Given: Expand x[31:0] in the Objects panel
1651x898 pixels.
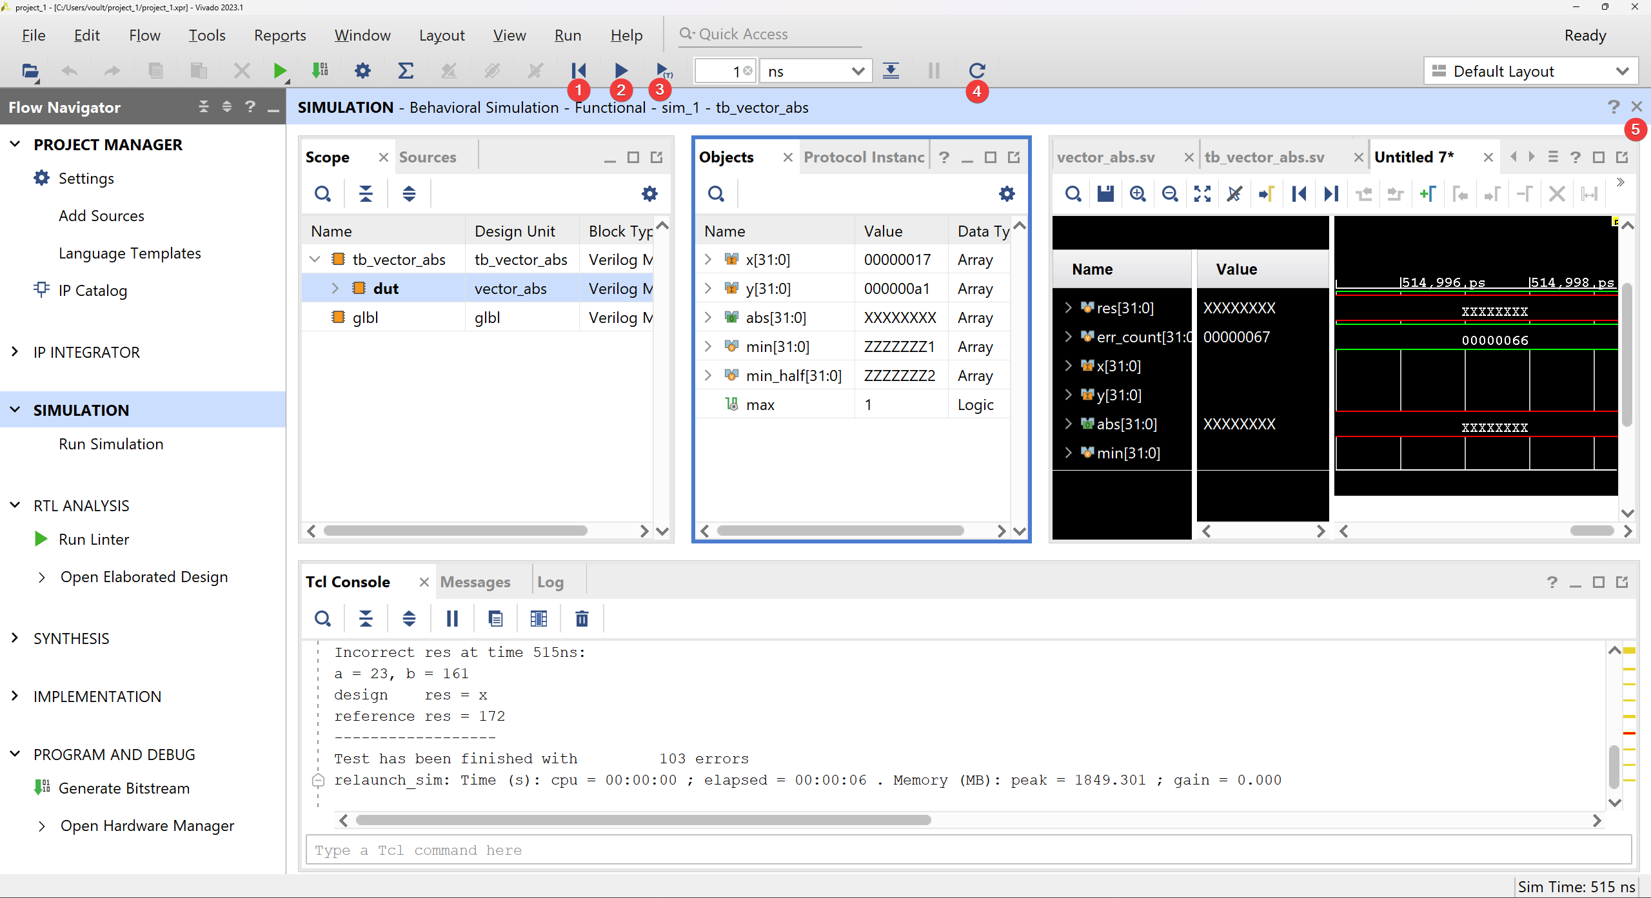Looking at the screenshot, I should pyautogui.click(x=707, y=259).
